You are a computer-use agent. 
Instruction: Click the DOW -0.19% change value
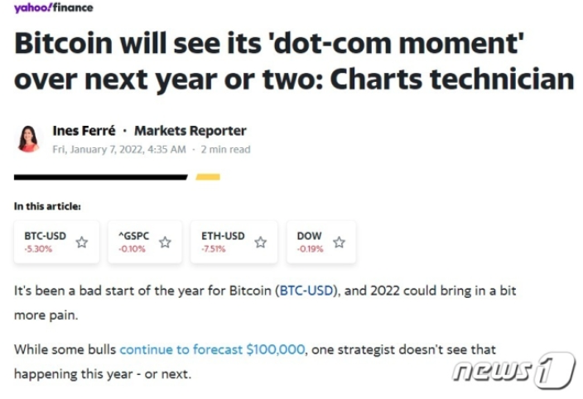309,249
